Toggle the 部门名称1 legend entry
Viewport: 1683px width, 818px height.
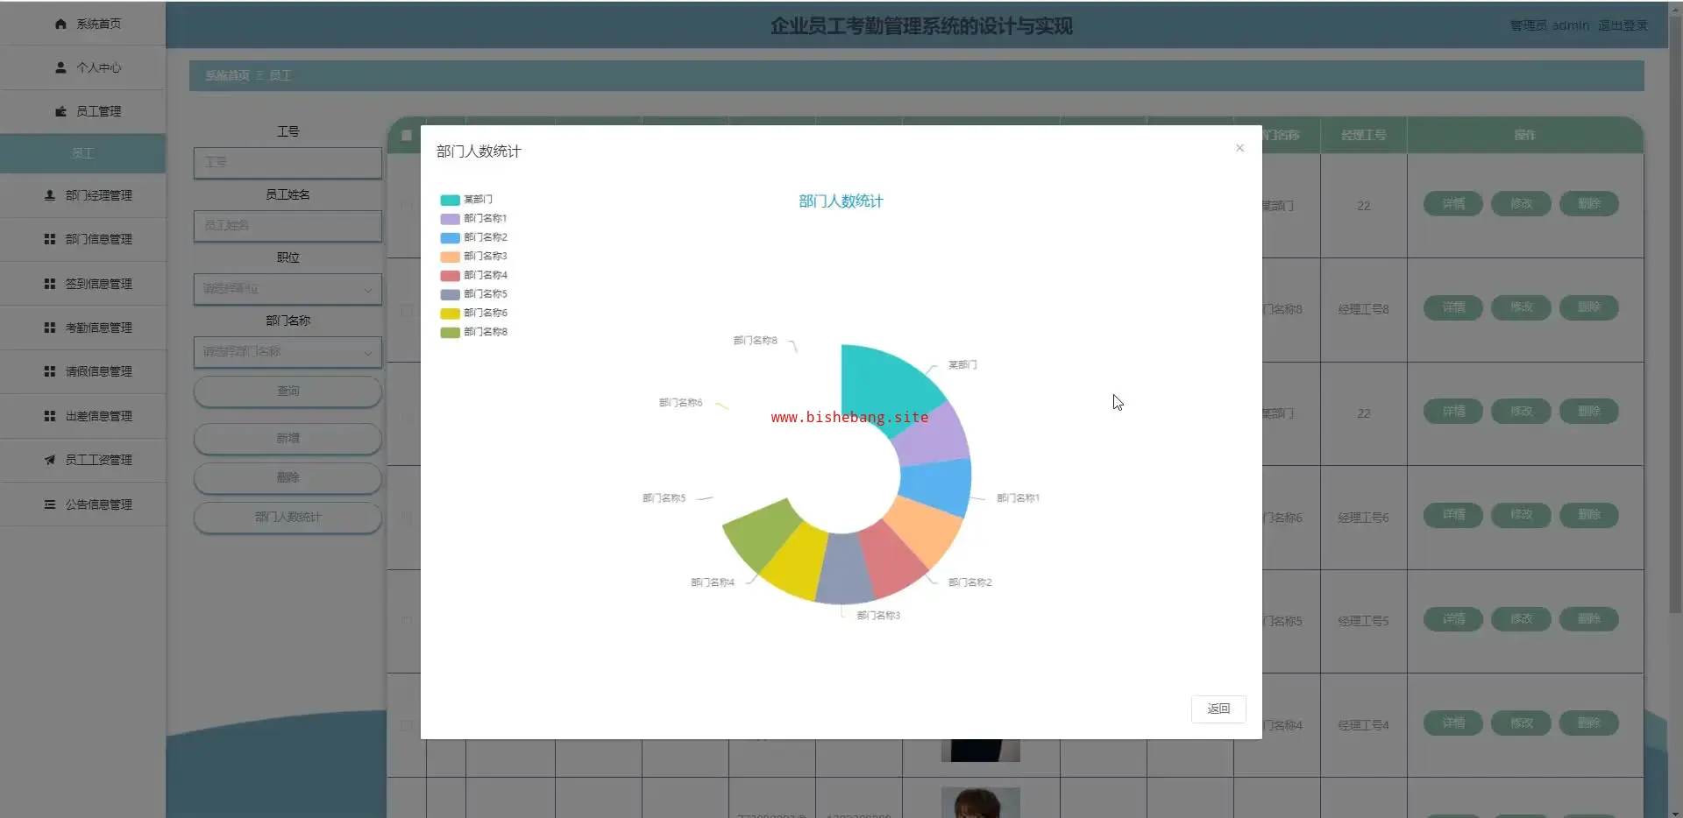click(x=473, y=219)
